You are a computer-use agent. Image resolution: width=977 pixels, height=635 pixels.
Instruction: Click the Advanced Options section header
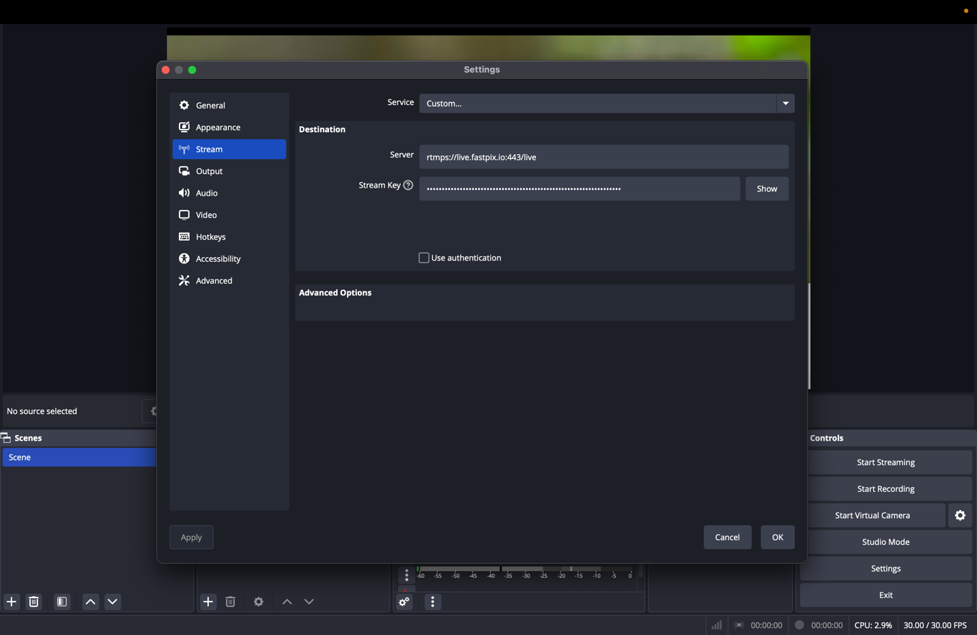[x=335, y=293]
